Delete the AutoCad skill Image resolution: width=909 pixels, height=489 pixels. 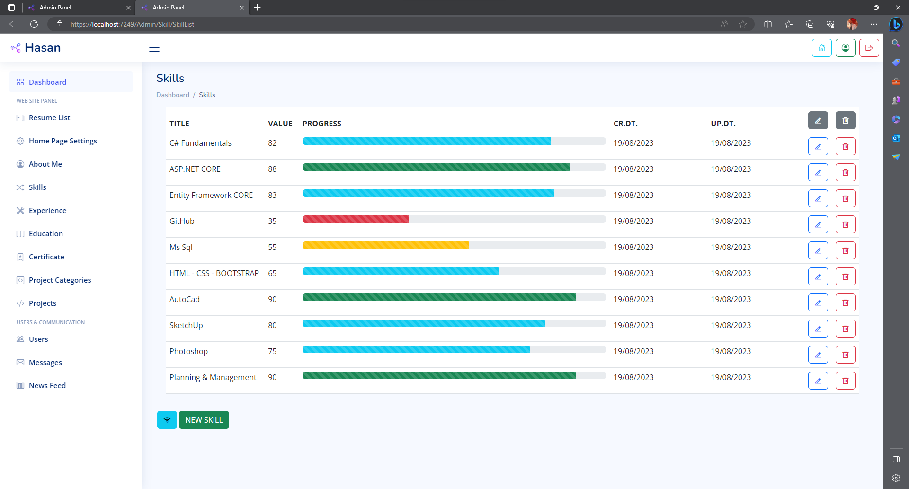pos(846,302)
